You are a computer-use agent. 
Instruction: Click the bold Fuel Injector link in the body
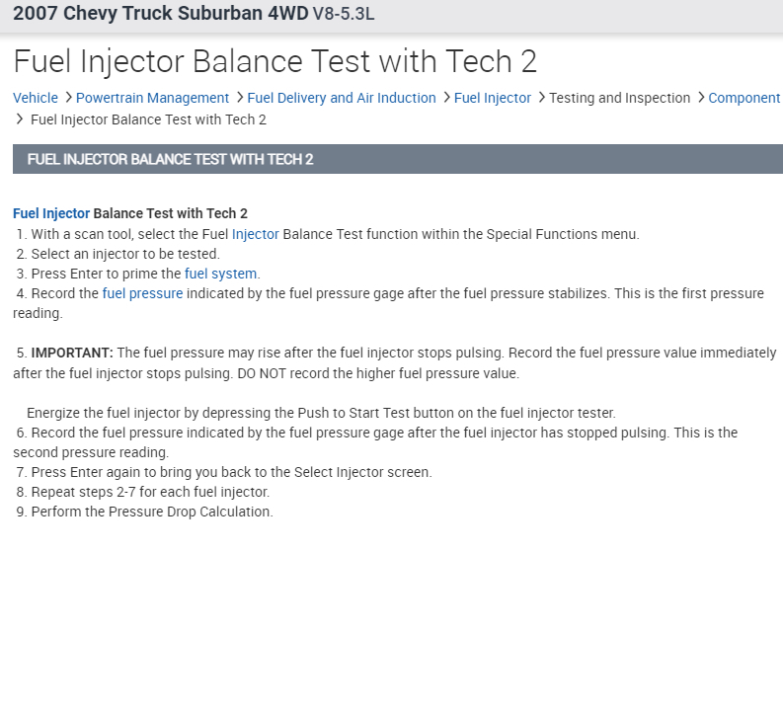pyautogui.click(x=51, y=213)
